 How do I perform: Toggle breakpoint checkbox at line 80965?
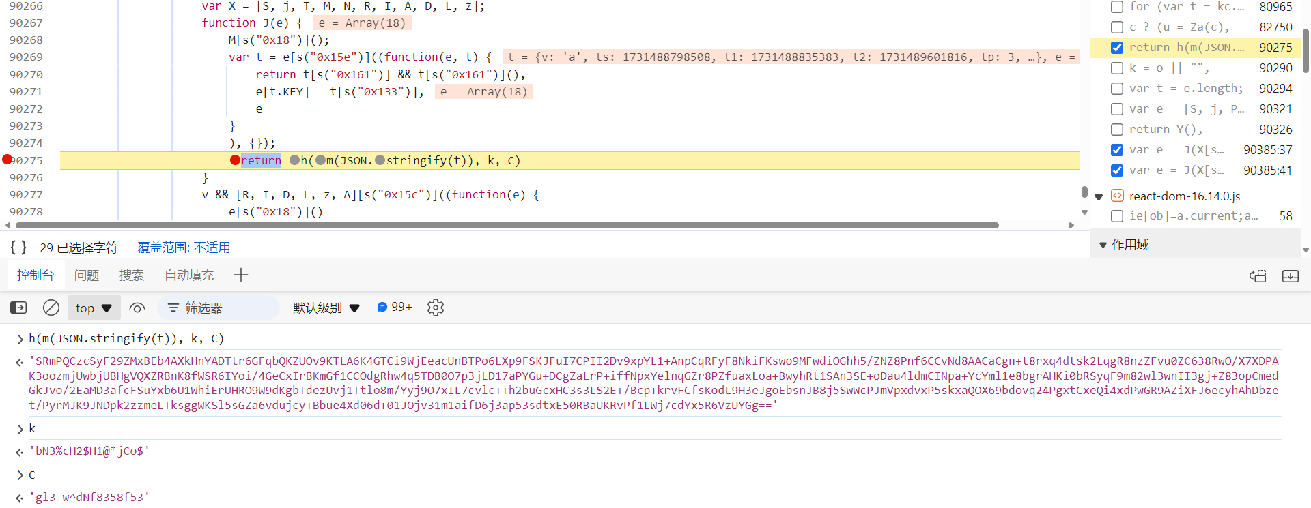coord(1117,7)
